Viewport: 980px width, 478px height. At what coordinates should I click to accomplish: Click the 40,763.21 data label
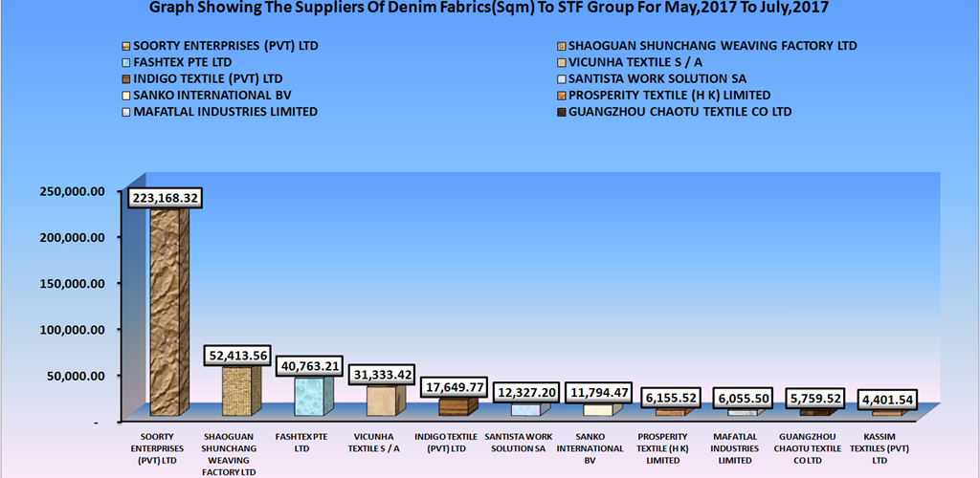(308, 366)
